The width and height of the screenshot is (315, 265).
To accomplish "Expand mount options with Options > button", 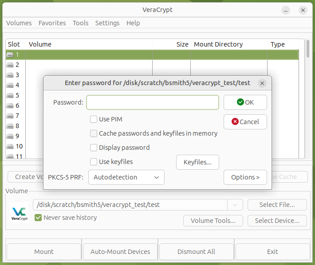I will pyautogui.click(x=245, y=177).
